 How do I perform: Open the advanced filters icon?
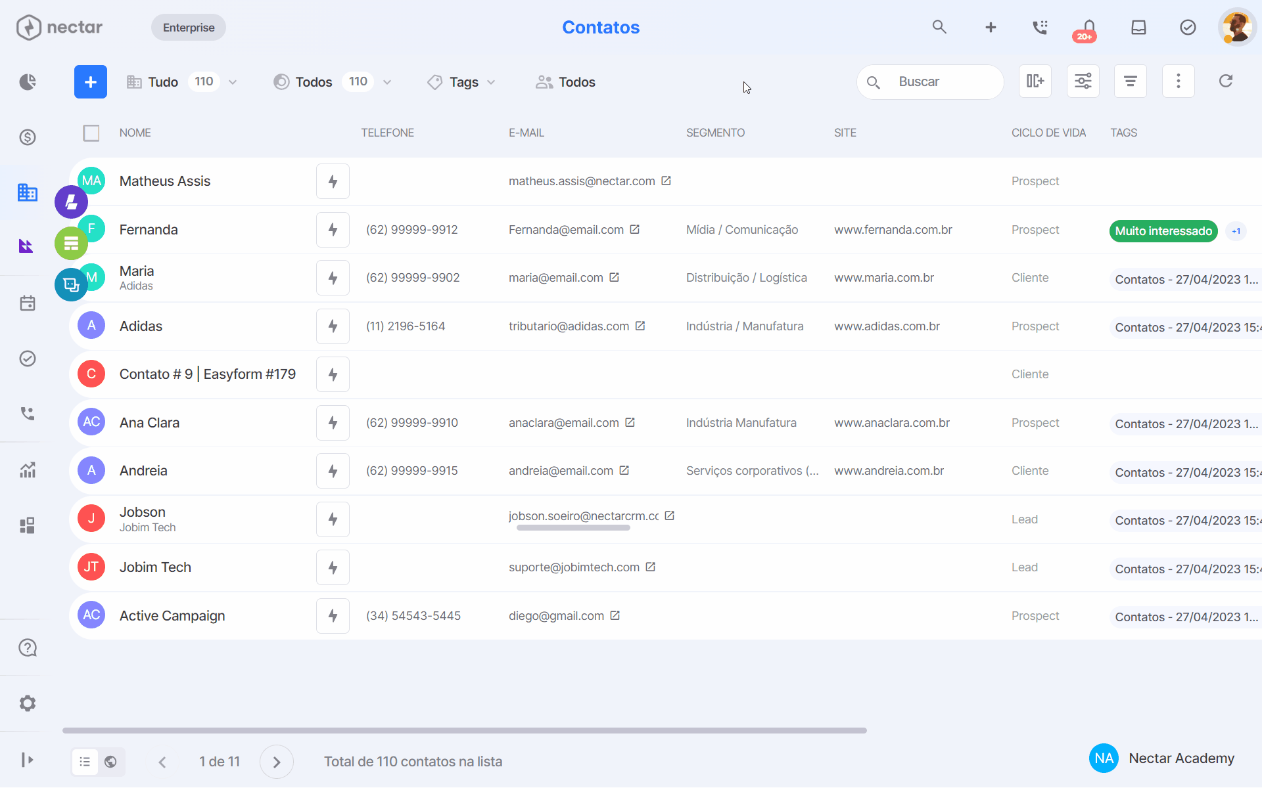1083,81
